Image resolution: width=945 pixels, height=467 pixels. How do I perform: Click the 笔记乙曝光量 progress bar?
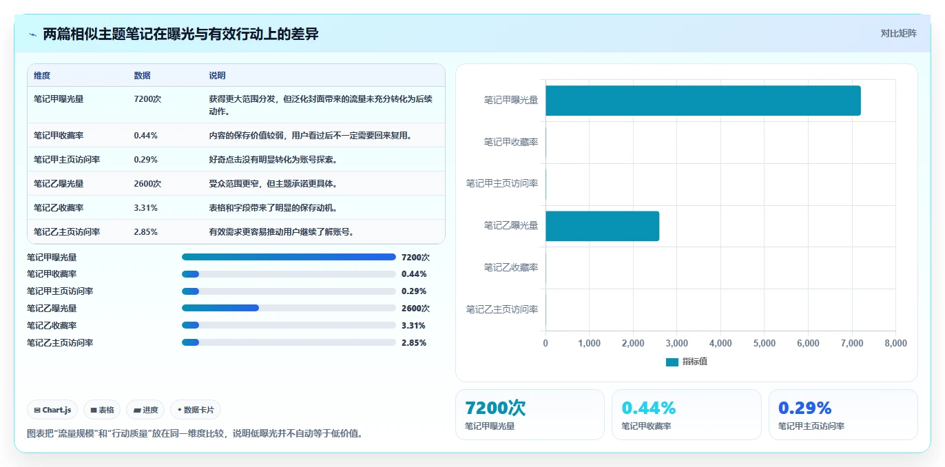289,308
